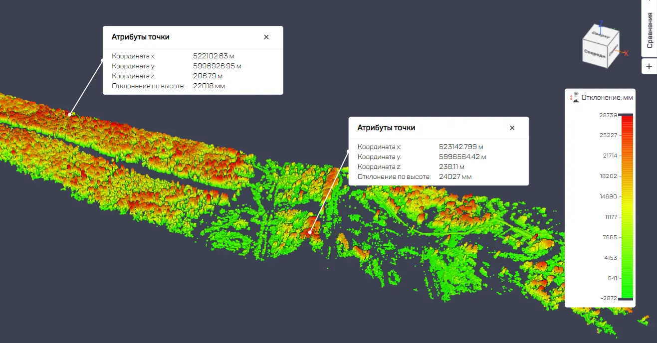The image size is (657, 343).
Task: Click the 'Отклонение, мм' legend title
Action: coord(607,97)
